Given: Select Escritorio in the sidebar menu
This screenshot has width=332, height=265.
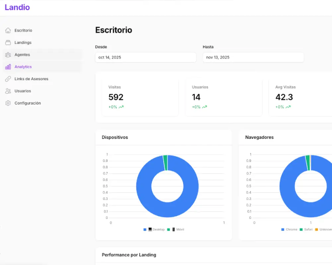Looking at the screenshot, I should pyautogui.click(x=24, y=30).
